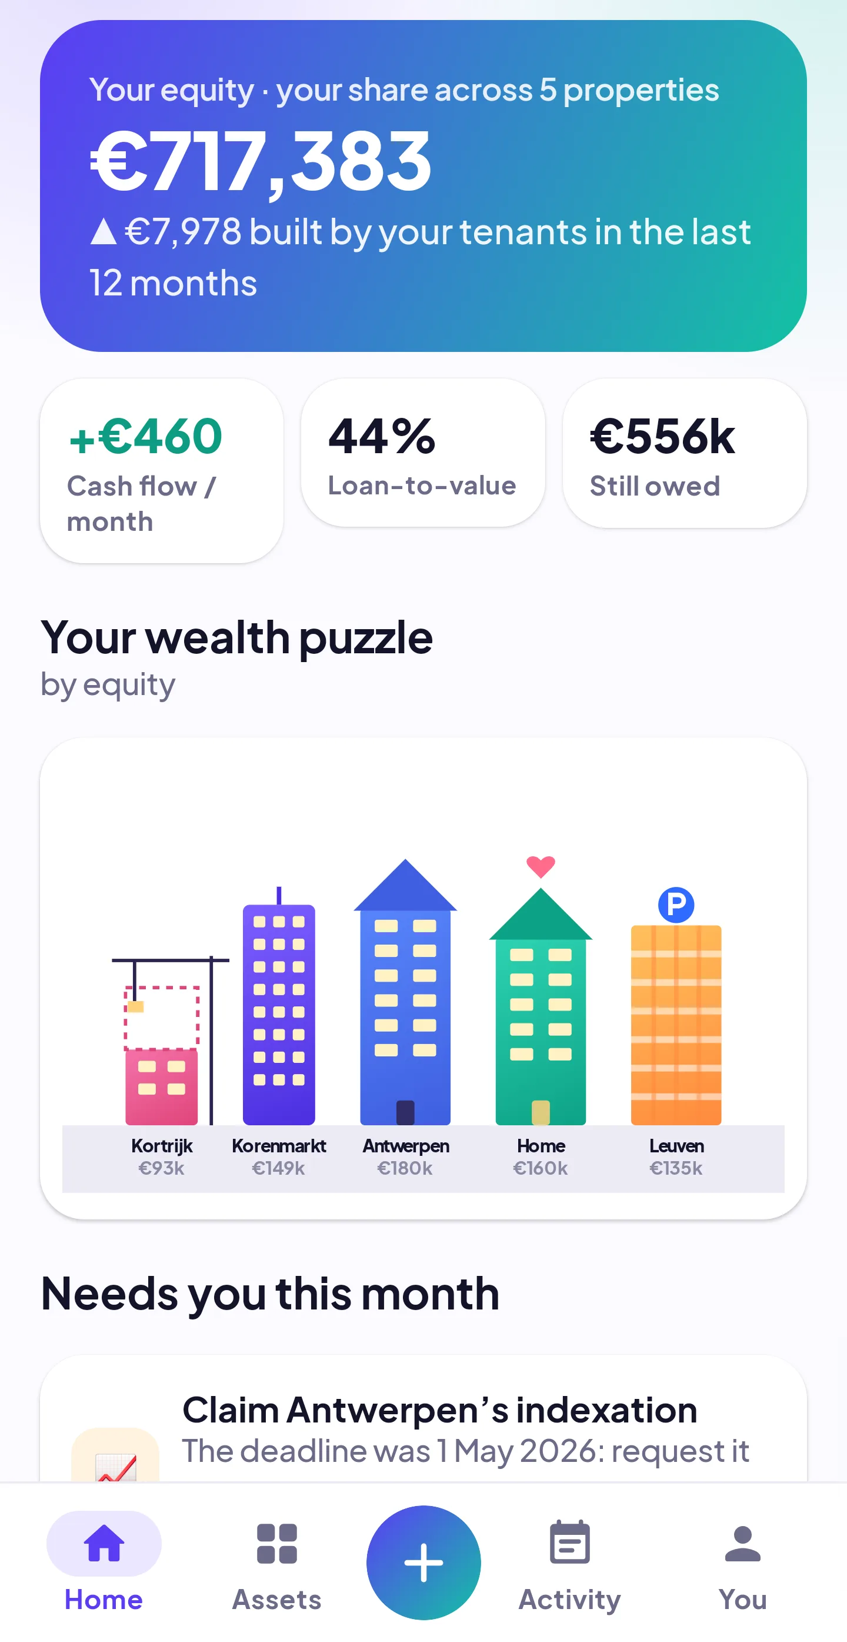Tap the Leuven €135k label

tap(676, 1157)
